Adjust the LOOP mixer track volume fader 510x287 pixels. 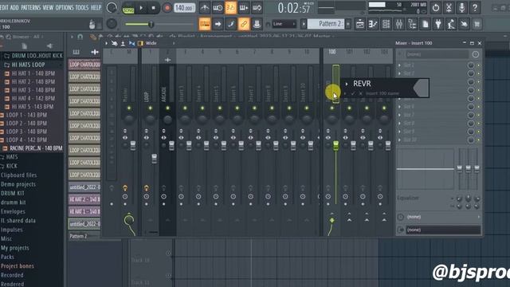[154, 159]
